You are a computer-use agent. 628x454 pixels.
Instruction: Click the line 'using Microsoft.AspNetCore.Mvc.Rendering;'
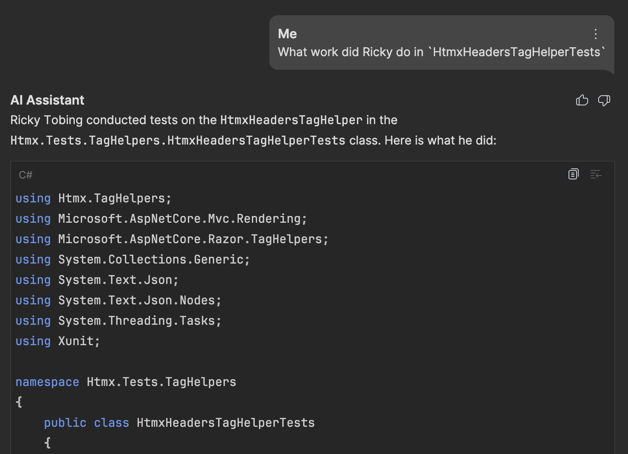pos(161,219)
